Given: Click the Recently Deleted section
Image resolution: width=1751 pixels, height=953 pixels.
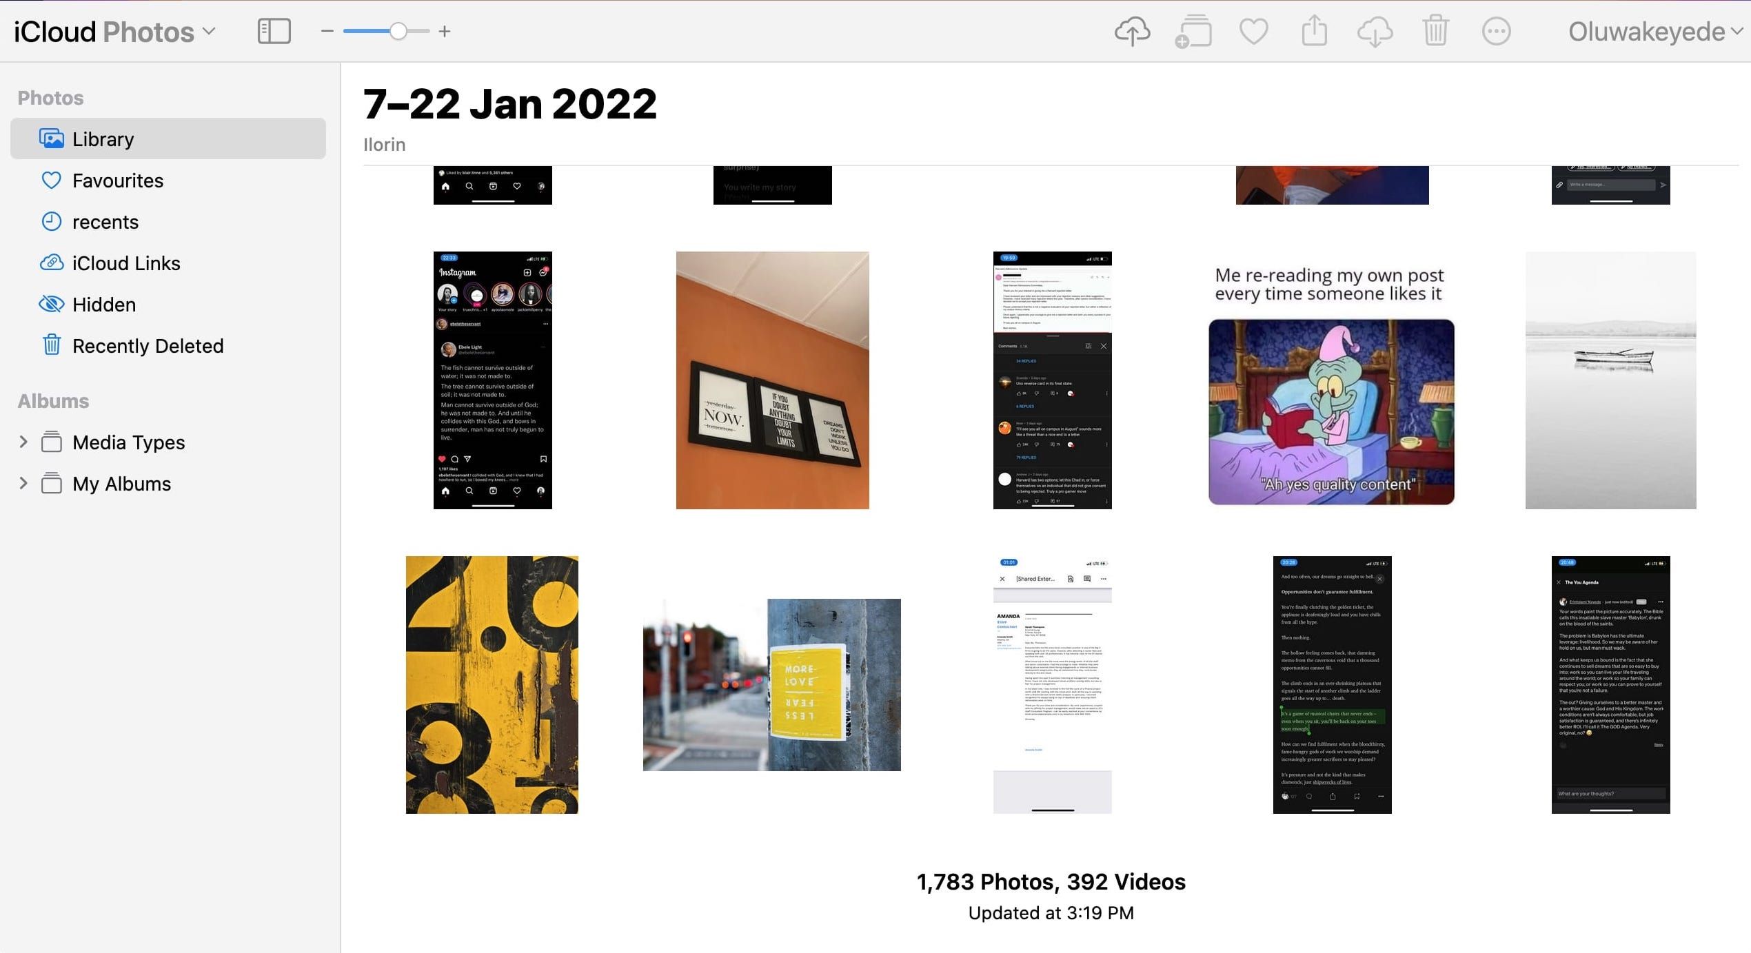Looking at the screenshot, I should tap(148, 345).
